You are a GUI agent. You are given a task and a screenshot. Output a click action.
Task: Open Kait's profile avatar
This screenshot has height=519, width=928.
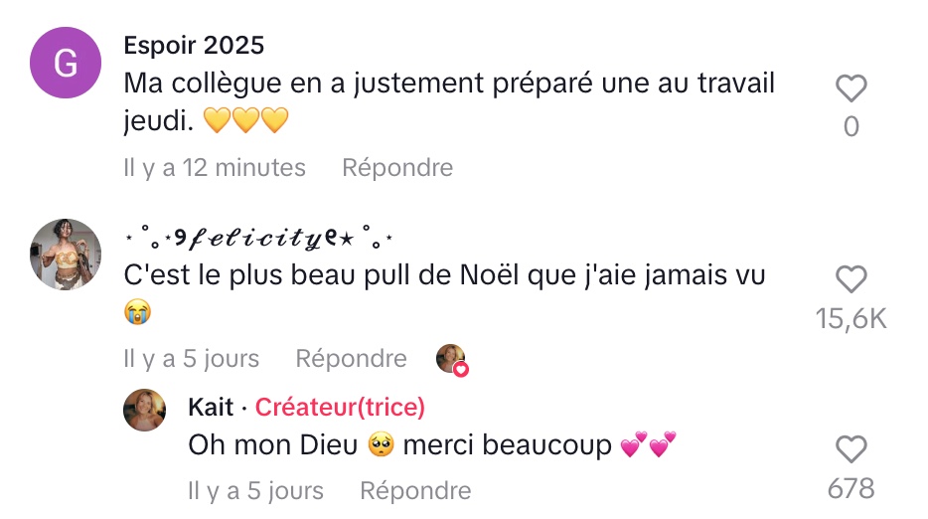click(x=144, y=410)
